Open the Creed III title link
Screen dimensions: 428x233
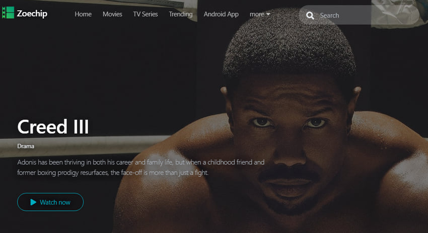pos(53,127)
